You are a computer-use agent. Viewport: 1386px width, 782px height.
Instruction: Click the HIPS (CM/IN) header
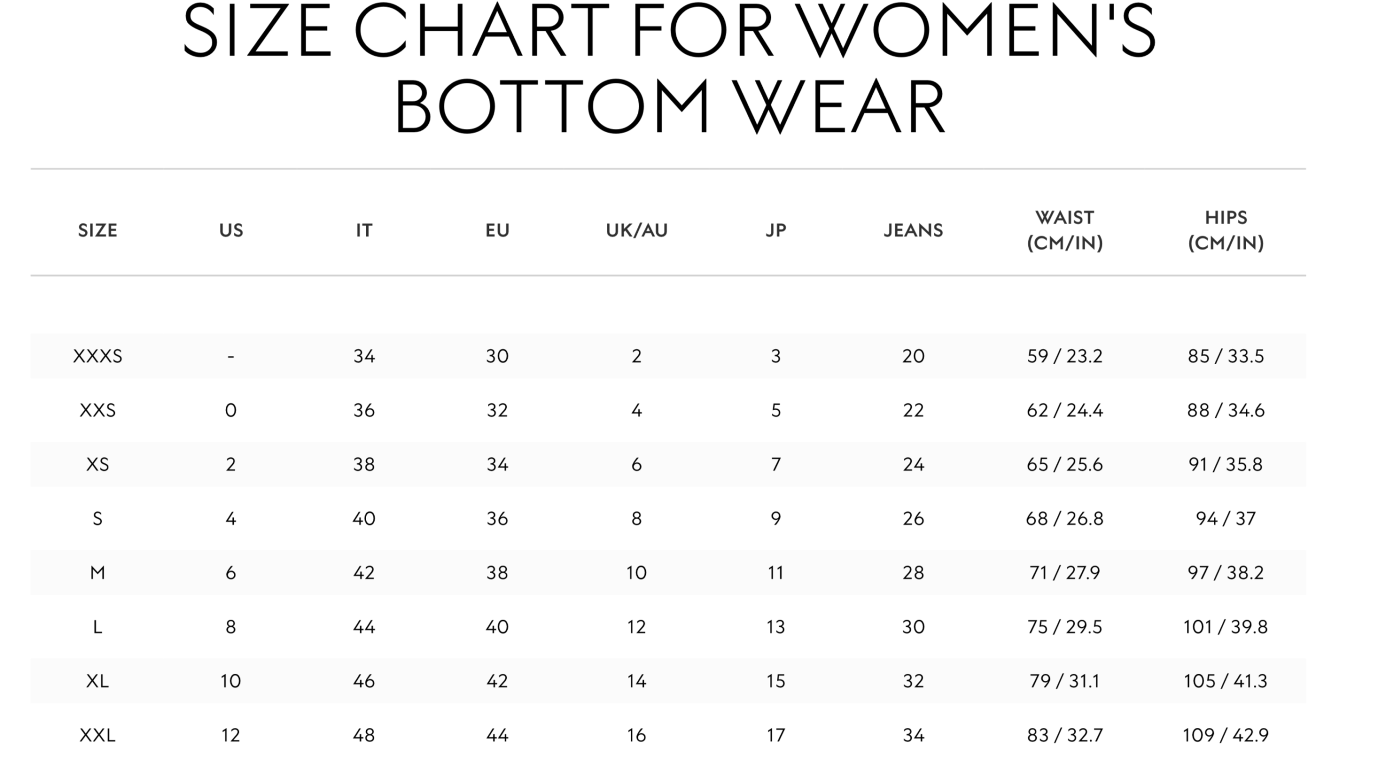pyautogui.click(x=1226, y=231)
